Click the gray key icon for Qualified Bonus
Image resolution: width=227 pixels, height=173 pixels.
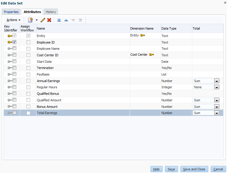(10, 94)
